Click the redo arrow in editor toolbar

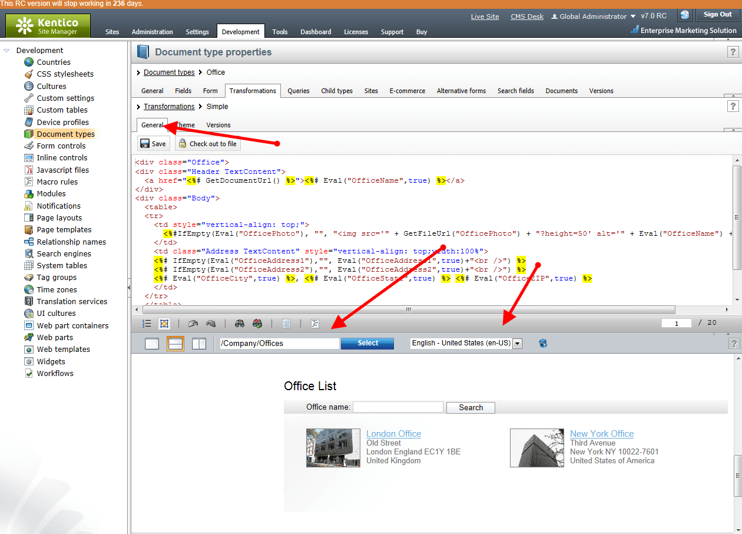(211, 324)
